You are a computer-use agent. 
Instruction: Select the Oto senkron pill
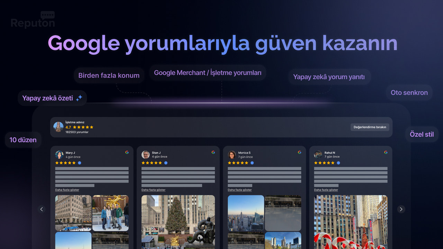coord(409,93)
